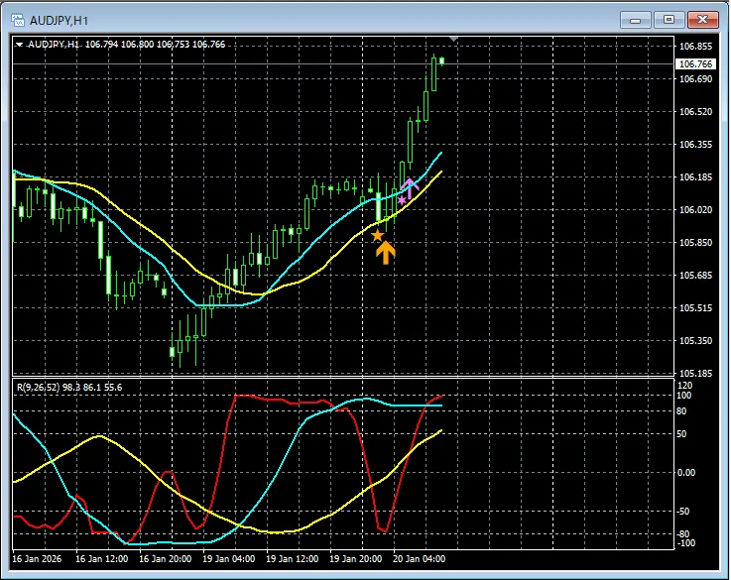This screenshot has height=580, width=731.
Task: Click the gray chart shift triangle marker
Action: tap(453, 40)
